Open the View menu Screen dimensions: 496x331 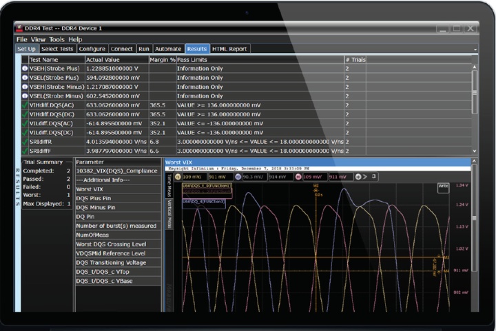[x=38, y=39]
